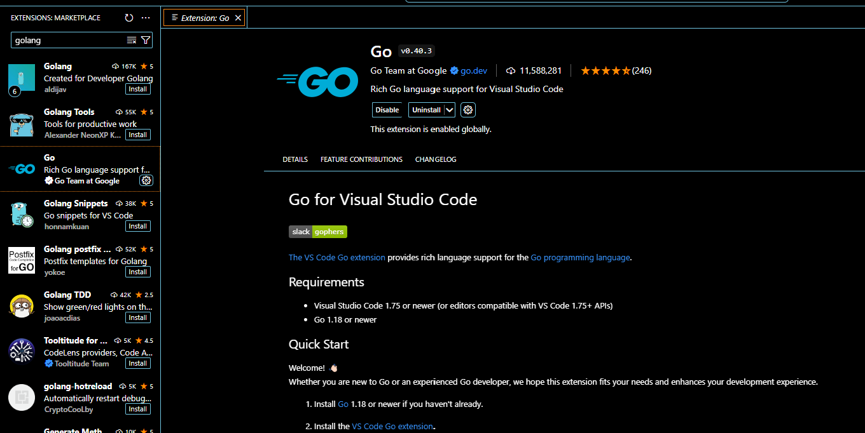The image size is (865, 433).
Task: Open the Changelog tab
Action: pos(436,159)
